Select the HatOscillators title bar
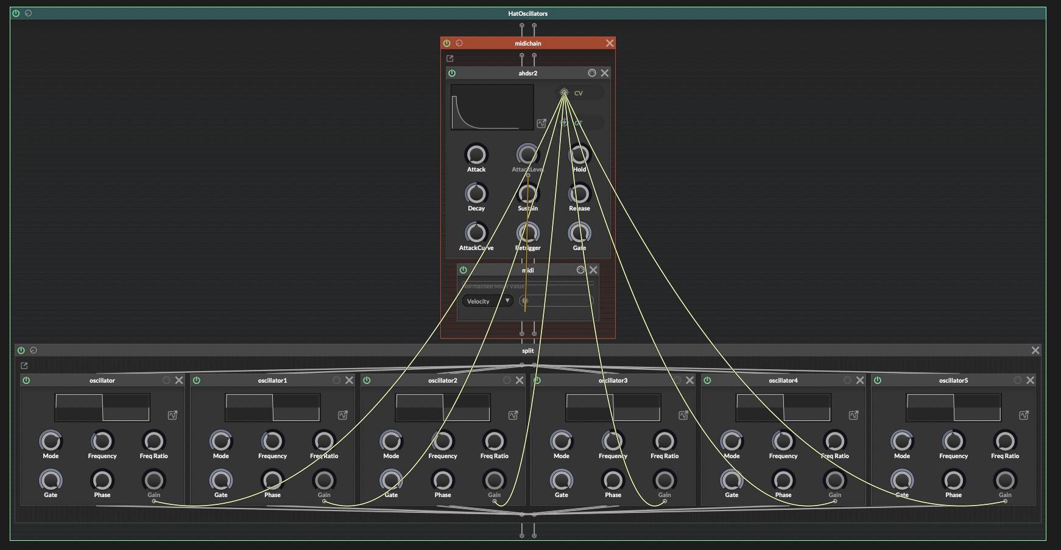Screen dimensions: 1061x550 click(528, 13)
